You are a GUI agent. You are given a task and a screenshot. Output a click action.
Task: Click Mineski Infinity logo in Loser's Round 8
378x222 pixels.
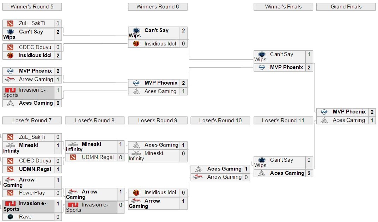pos(73,144)
